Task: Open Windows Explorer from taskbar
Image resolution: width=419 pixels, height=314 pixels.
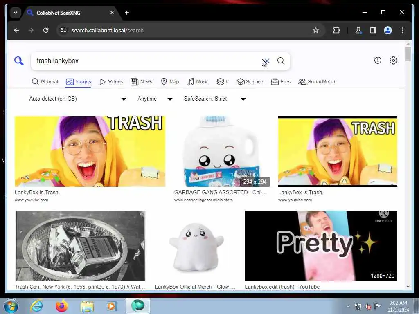Action: 87,306
